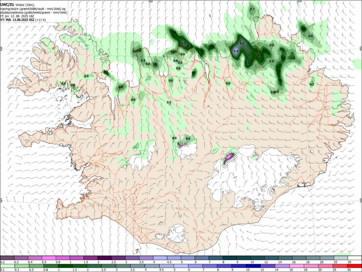Click the lightest green swatch in rain legend
Image resolution: width=362 pixels, height=272 pixels.
pos(8,266)
